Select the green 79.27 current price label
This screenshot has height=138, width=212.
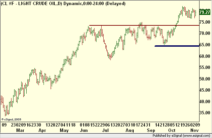205,12
